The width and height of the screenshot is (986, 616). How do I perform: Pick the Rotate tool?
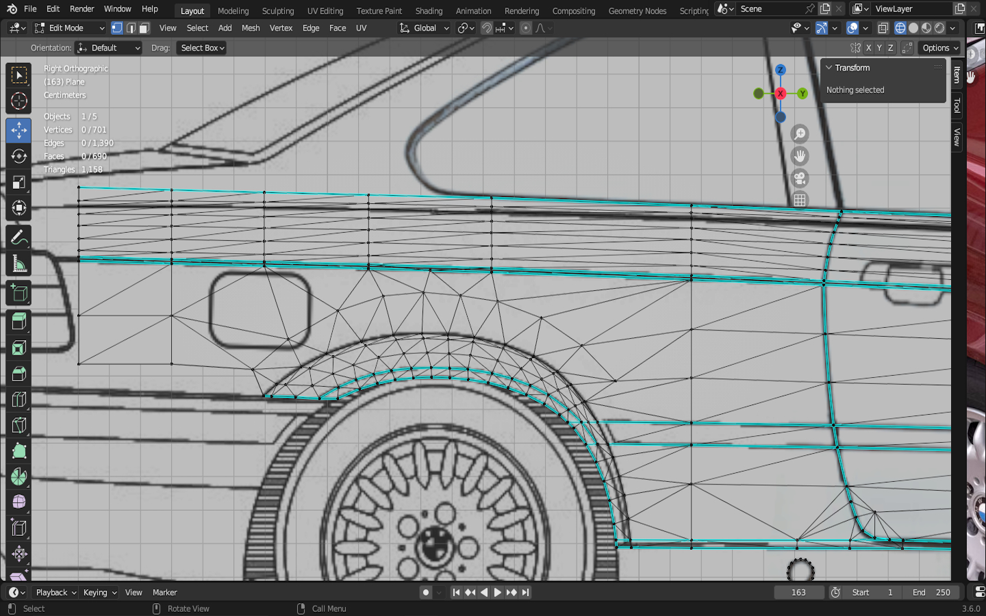(x=19, y=156)
